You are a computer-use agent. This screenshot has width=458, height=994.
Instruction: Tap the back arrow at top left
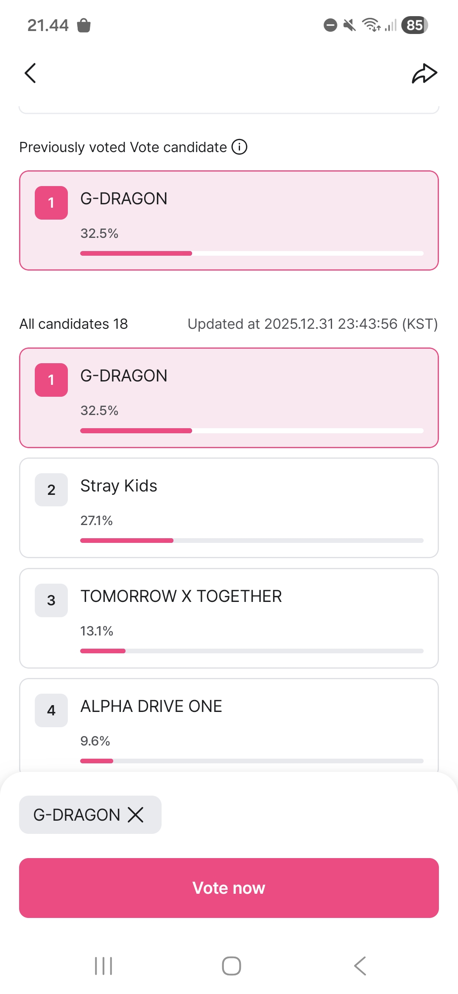31,73
